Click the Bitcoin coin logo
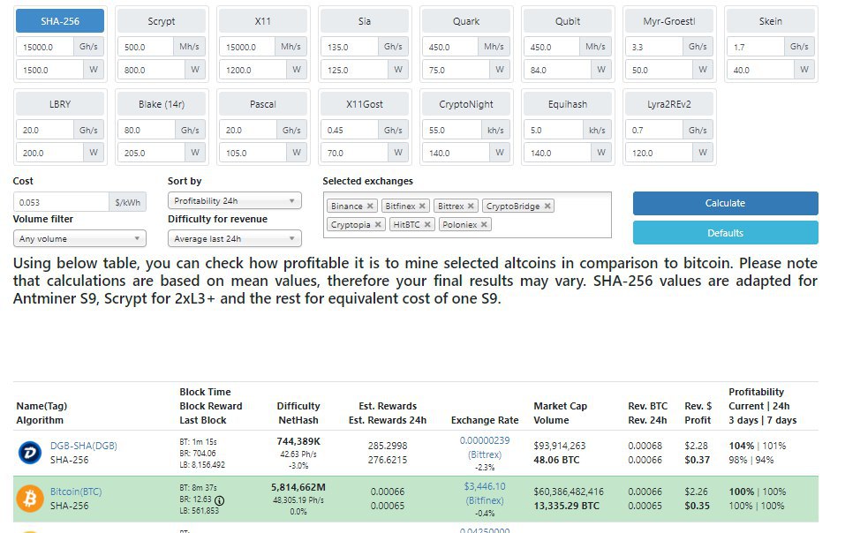 pyautogui.click(x=30, y=499)
